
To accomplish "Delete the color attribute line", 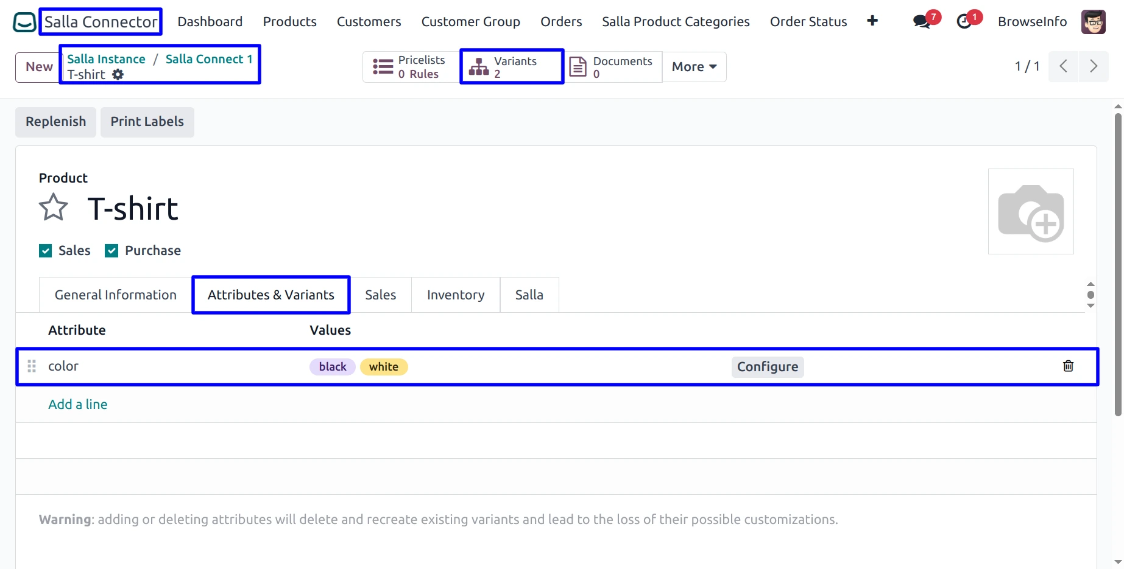I will 1068,366.
